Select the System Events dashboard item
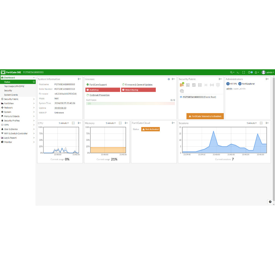 point(11,95)
